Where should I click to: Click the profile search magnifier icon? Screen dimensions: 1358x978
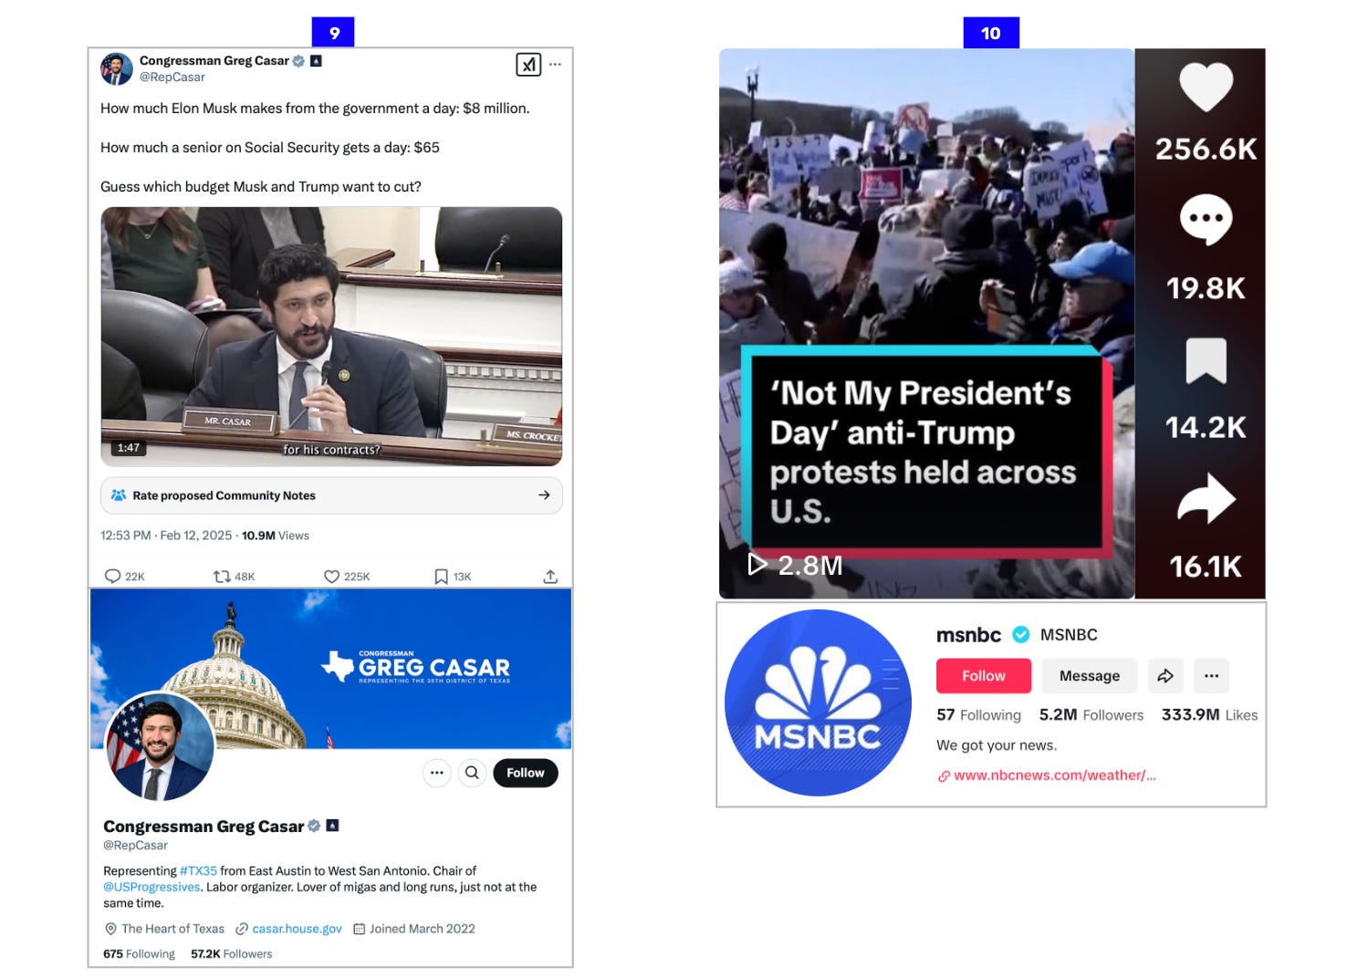pyautogui.click(x=472, y=773)
